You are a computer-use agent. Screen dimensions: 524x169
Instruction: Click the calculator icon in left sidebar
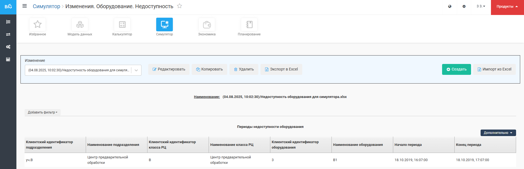pyautogui.click(x=8, y=59)
